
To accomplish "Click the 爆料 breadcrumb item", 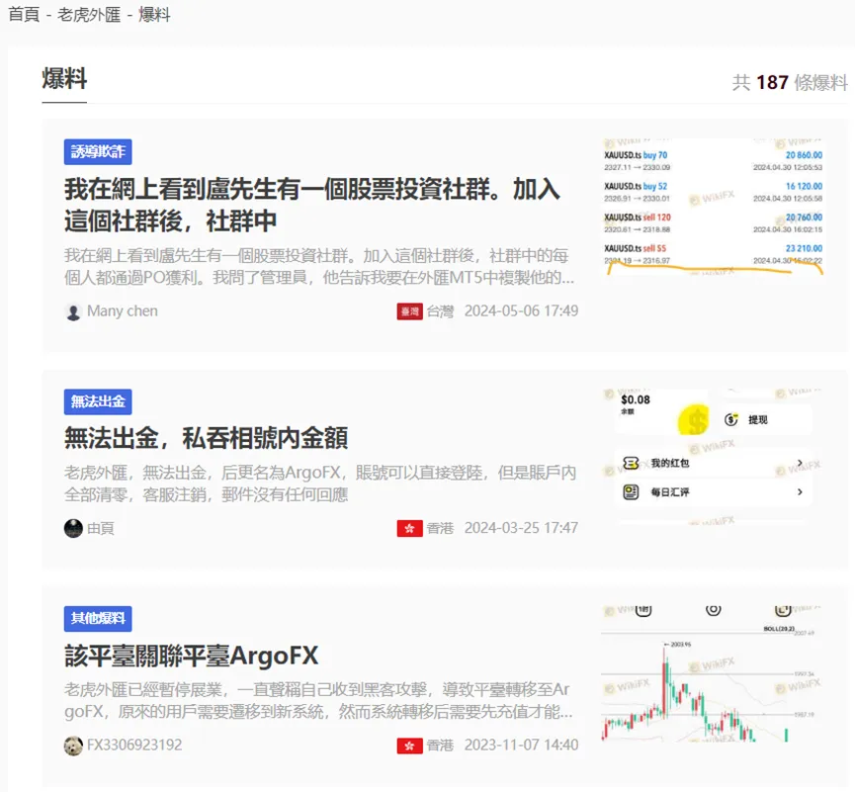I will click(154, 15).
